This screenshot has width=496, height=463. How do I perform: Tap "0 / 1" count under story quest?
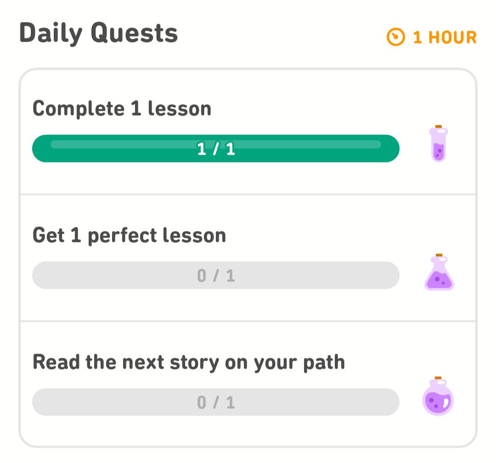(x=216, y=402)
